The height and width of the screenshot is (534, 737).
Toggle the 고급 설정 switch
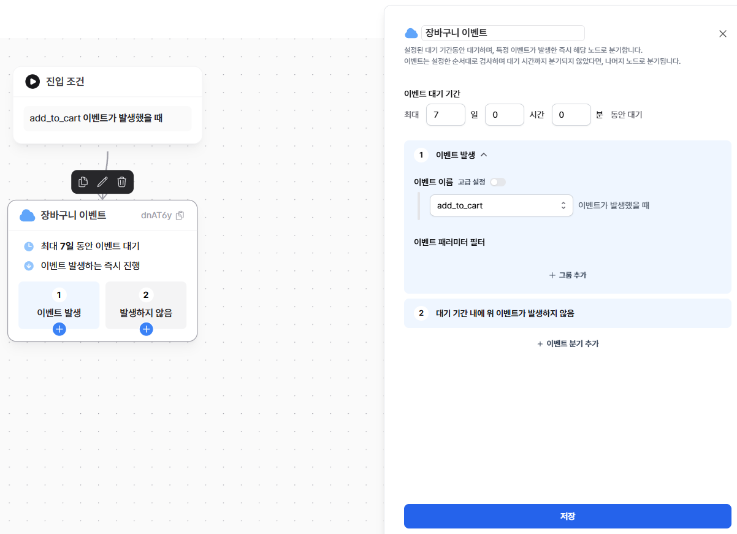pos(498,182)
